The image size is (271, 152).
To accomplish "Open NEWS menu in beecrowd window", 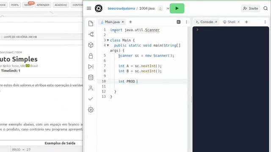I will (28, 5).
